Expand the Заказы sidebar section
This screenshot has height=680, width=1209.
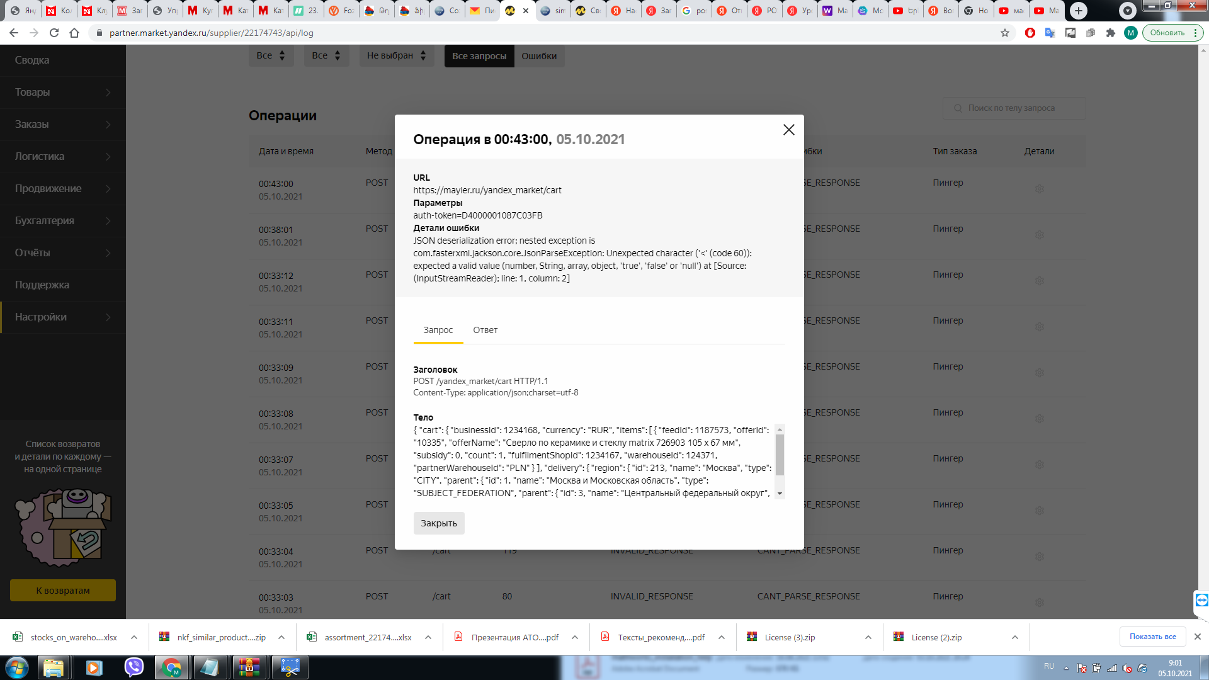click(63, 124)
